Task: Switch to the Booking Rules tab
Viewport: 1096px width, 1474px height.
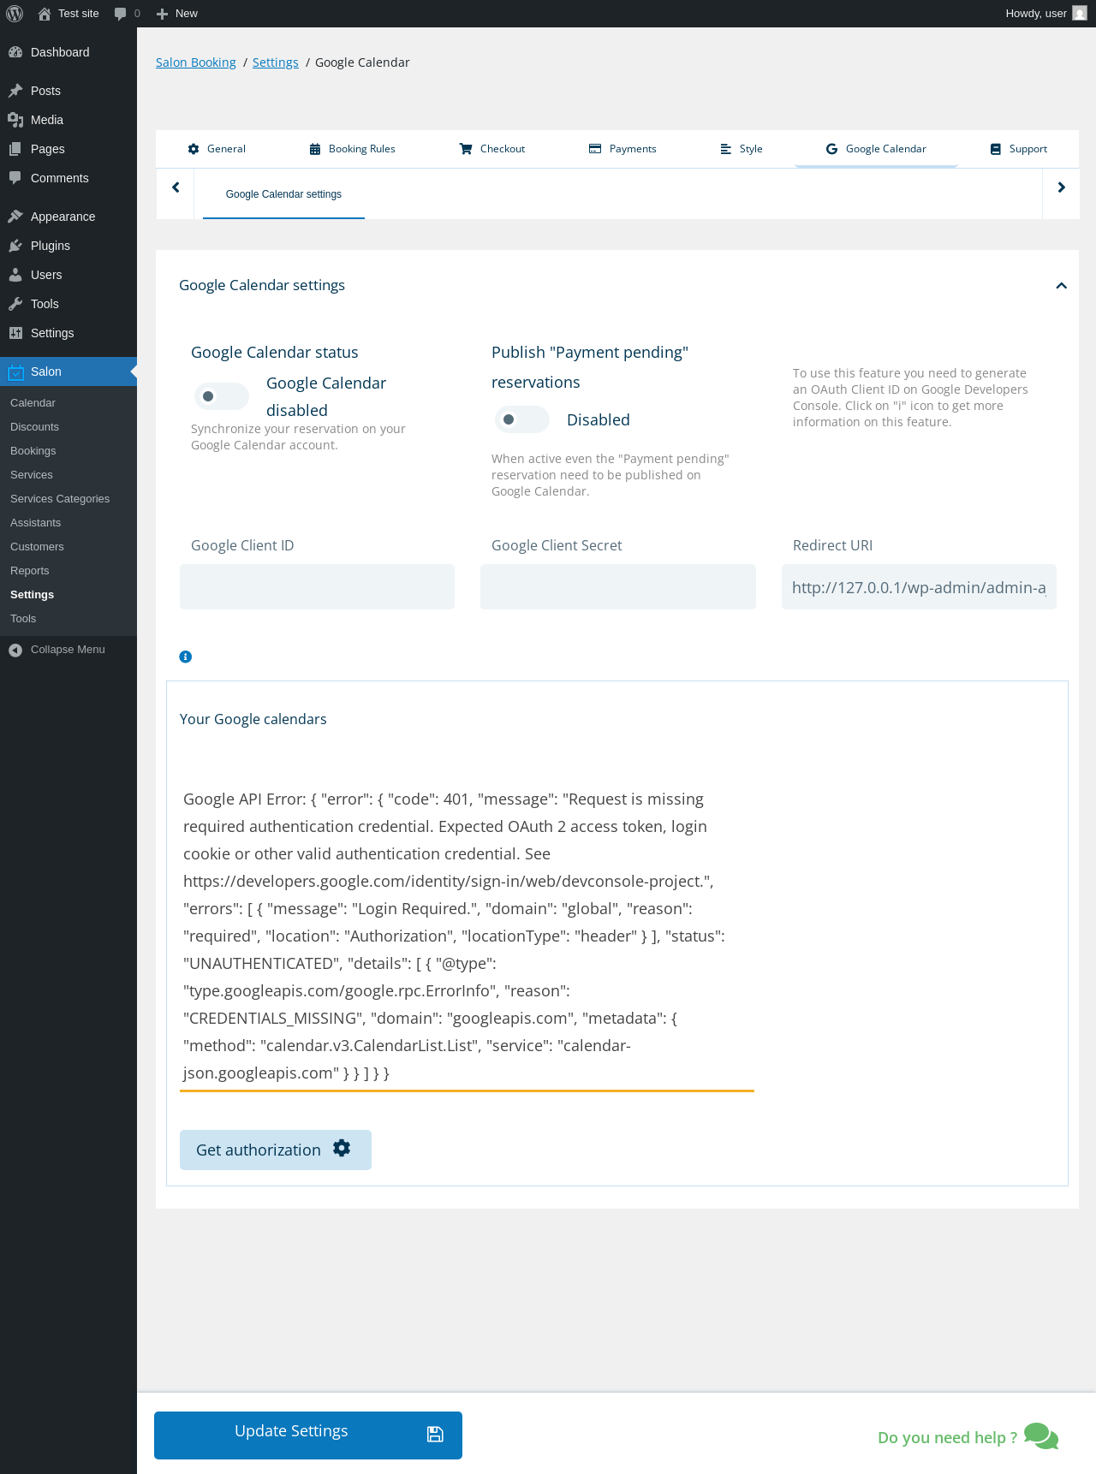Action: pos(352,149)
